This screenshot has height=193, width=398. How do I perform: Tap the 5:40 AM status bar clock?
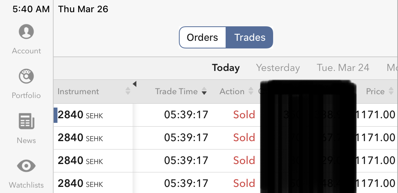tap(31, 9)
